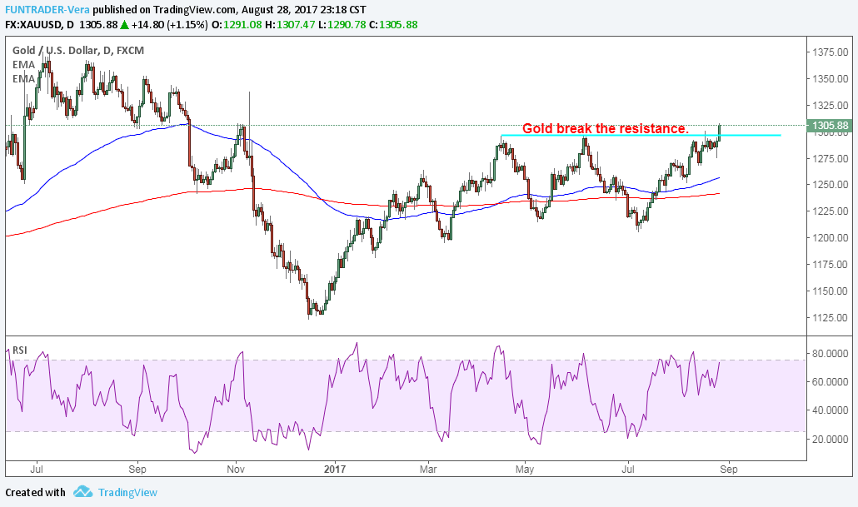Click the green up-arrow change indicator

pos(125,25)
